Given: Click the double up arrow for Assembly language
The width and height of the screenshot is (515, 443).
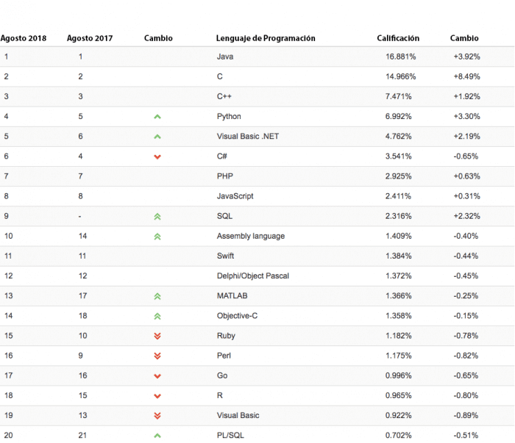Looking at the screenshot, I should (x=157, y=237).
